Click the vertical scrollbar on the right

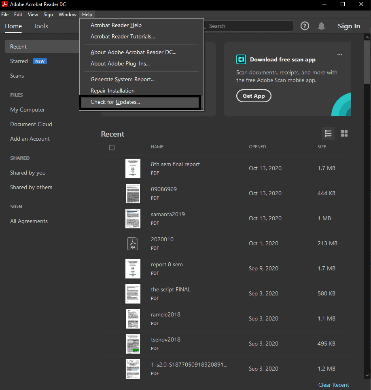point(367,61)
